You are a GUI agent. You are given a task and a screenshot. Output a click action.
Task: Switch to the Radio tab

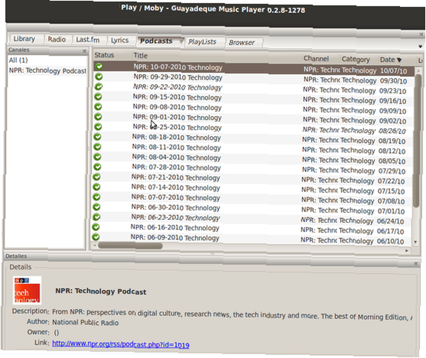[x=57, y=39]
